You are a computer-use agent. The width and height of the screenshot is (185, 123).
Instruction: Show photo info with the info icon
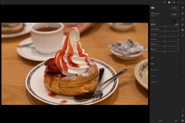[x=183, y=120]
